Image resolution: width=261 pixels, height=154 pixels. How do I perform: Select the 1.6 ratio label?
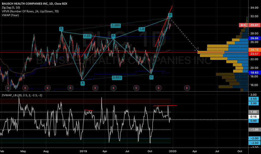pyautogui.click(x=142, y=29)
